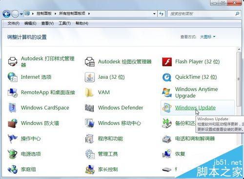Click the Forward navigation arrow button
Viewport: 244px width, 179px height.
pos(15,14)
